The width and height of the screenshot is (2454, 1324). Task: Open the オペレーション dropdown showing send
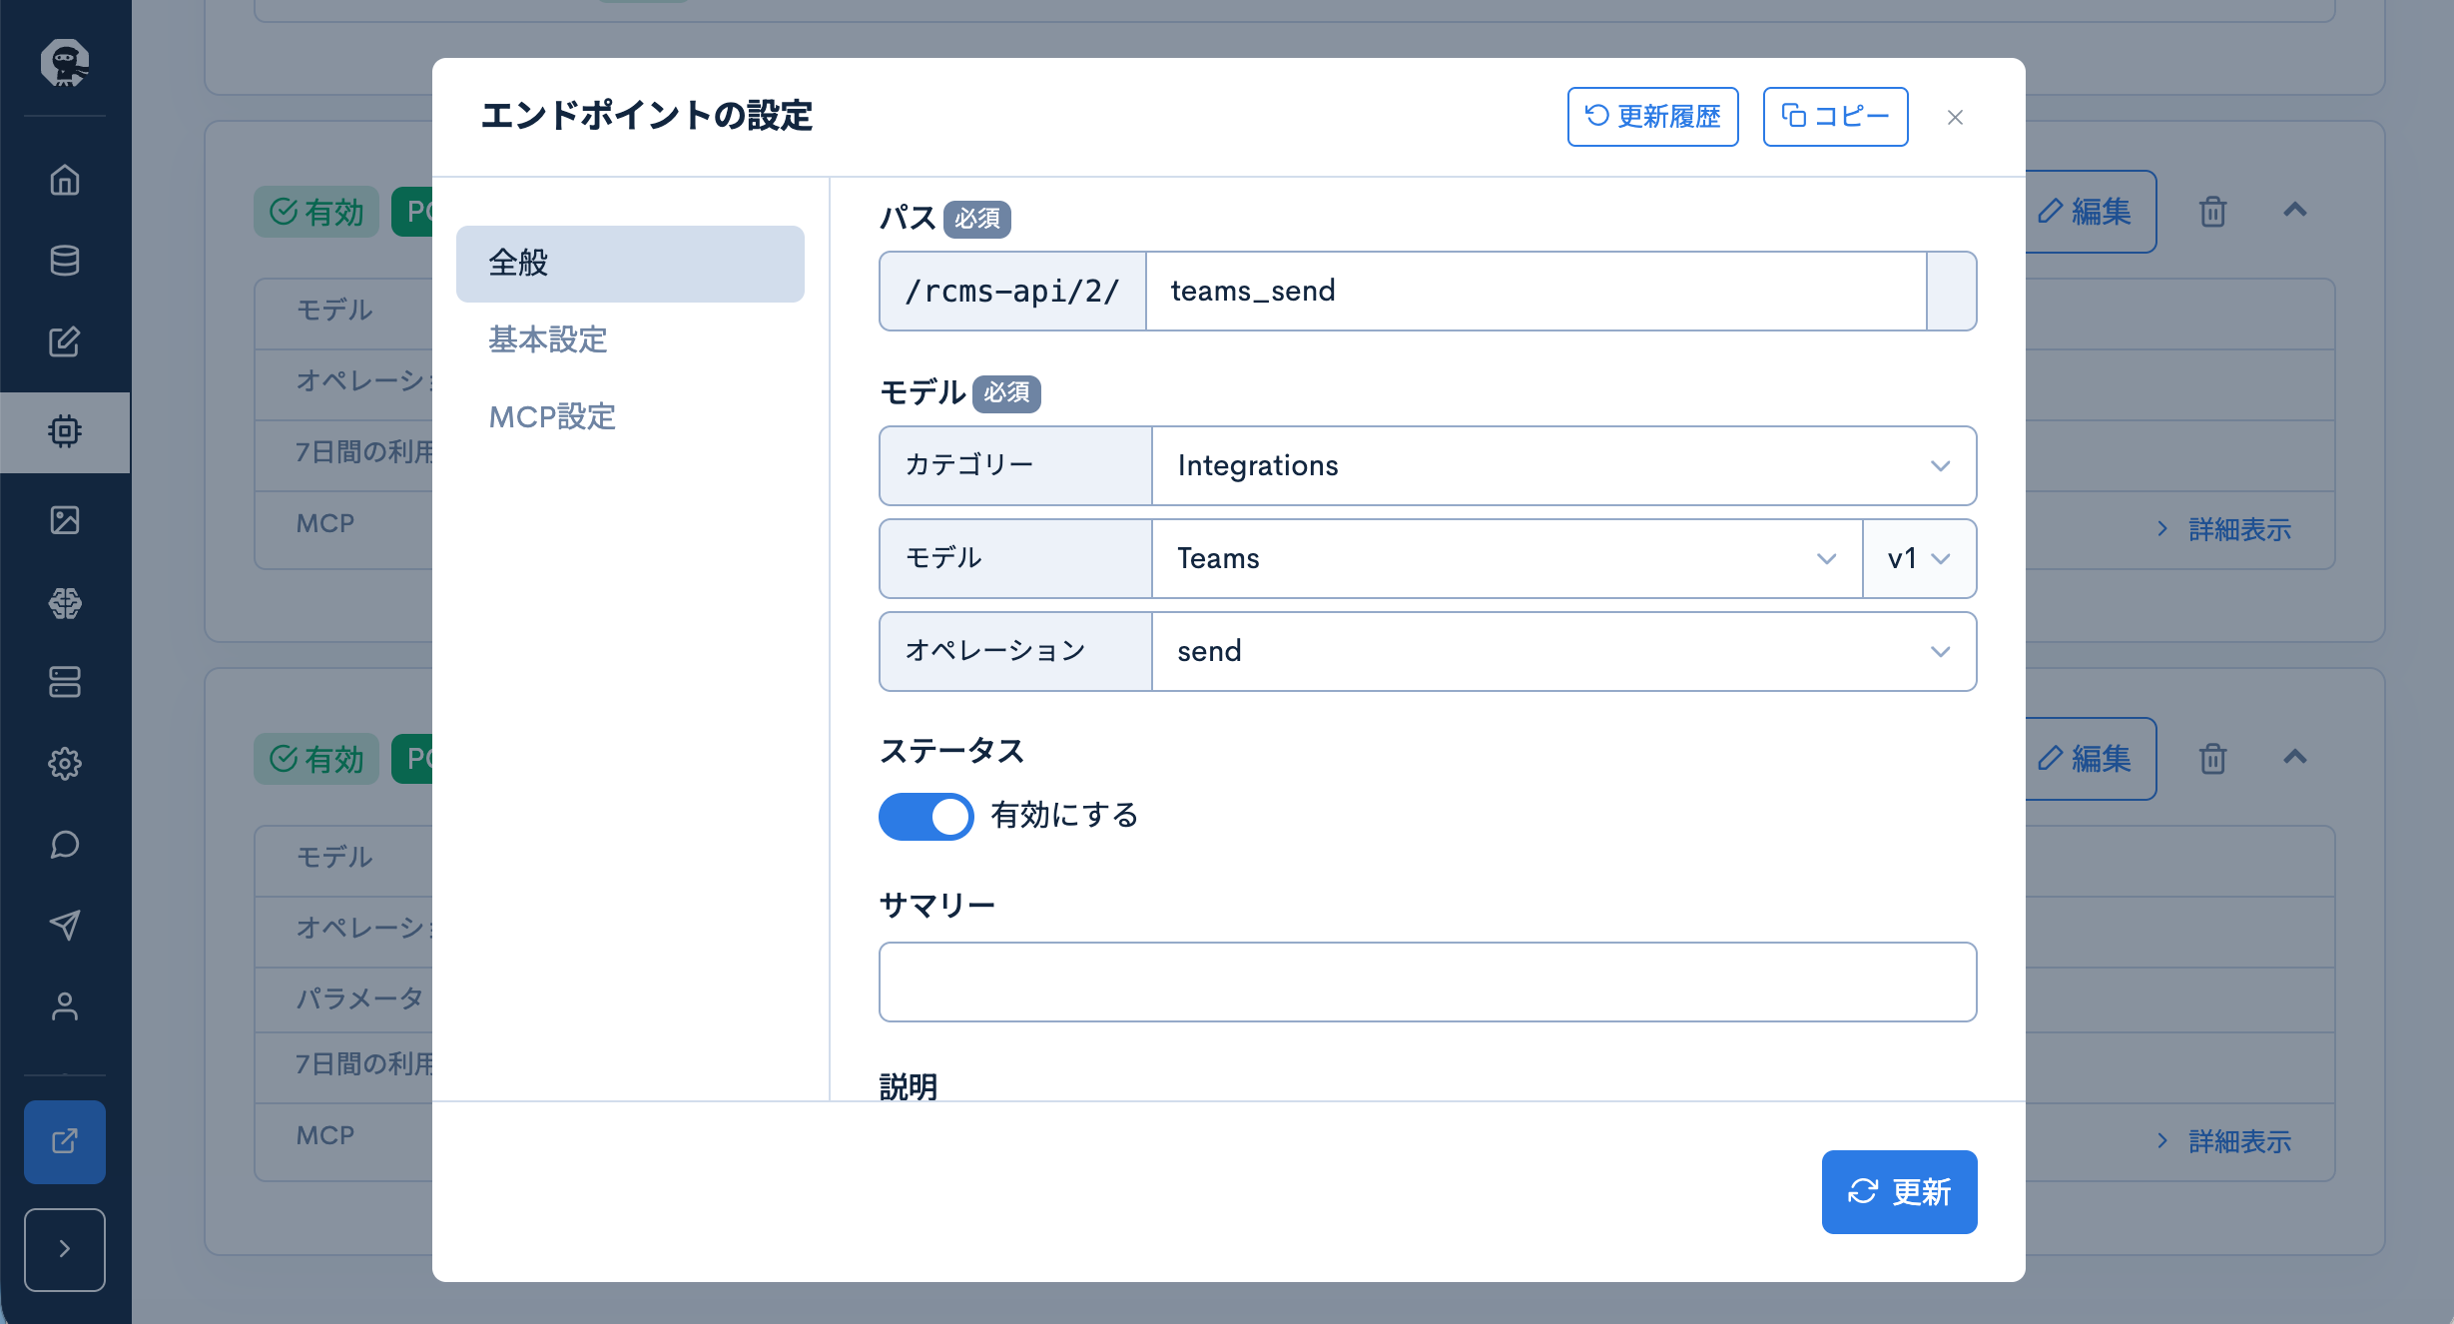[x=1563, y=652]
